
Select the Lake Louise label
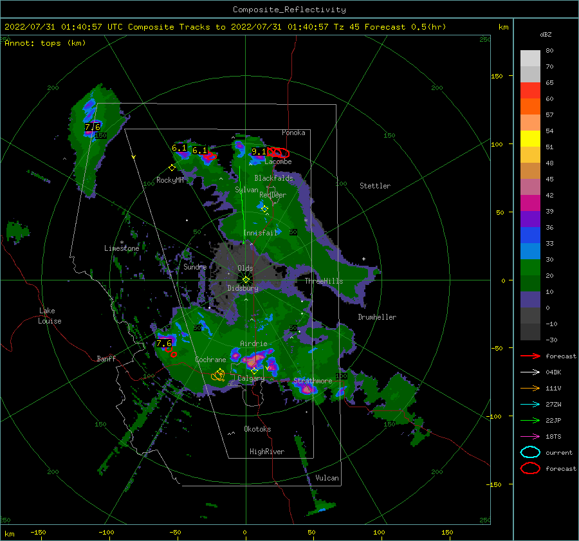pyautogui.click(x=50, y=316)
